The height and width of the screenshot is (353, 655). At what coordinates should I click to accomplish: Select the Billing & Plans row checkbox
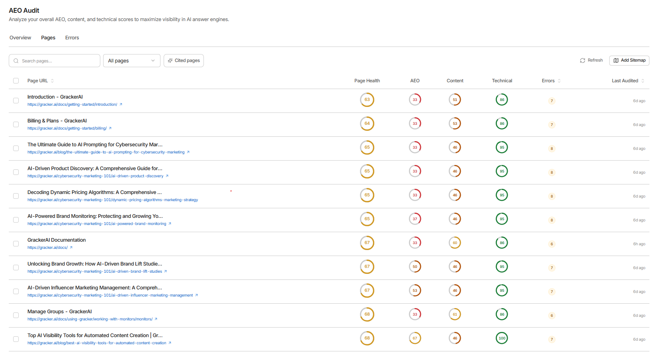click(16, 124)
